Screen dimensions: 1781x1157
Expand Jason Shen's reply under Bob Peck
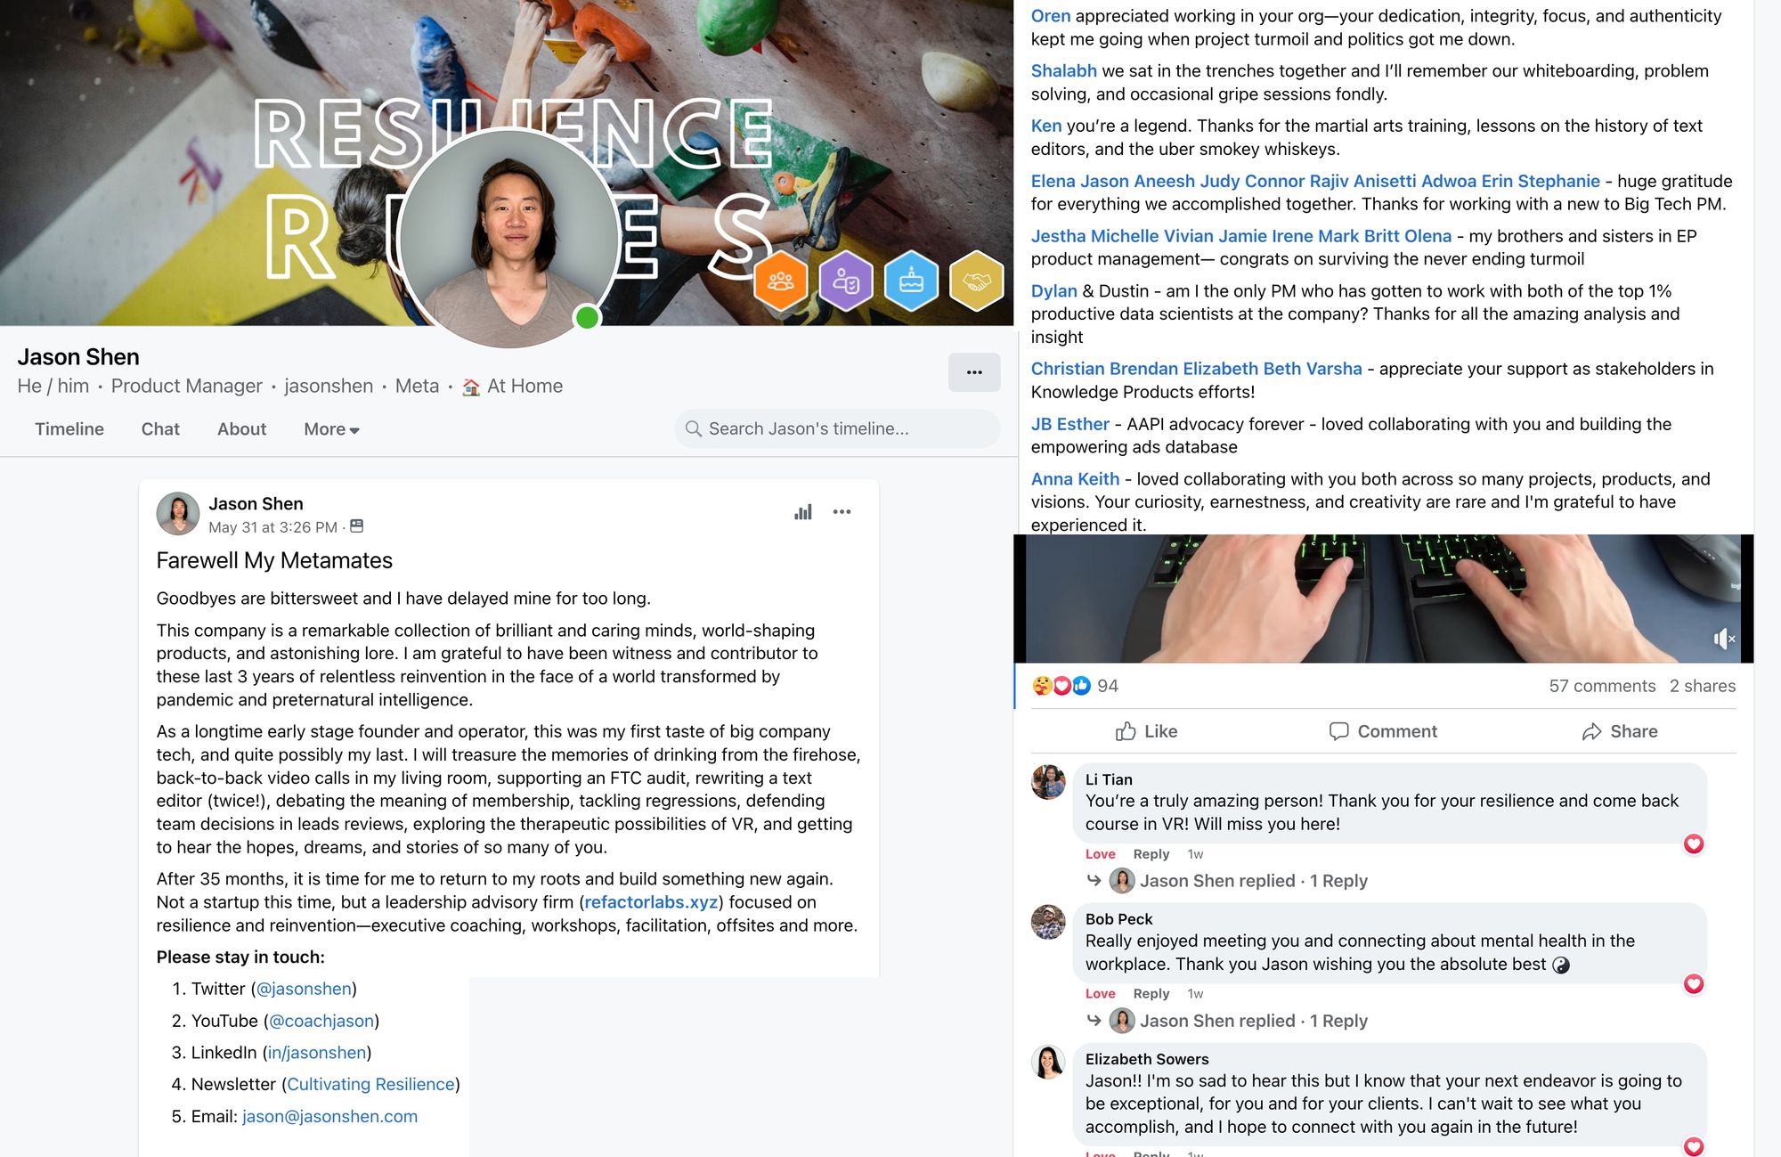(1239, 1021)
